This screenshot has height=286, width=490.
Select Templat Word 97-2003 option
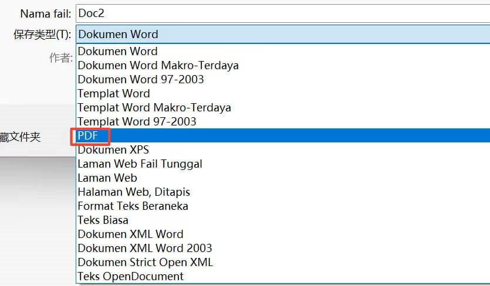[x=137, y=121]
